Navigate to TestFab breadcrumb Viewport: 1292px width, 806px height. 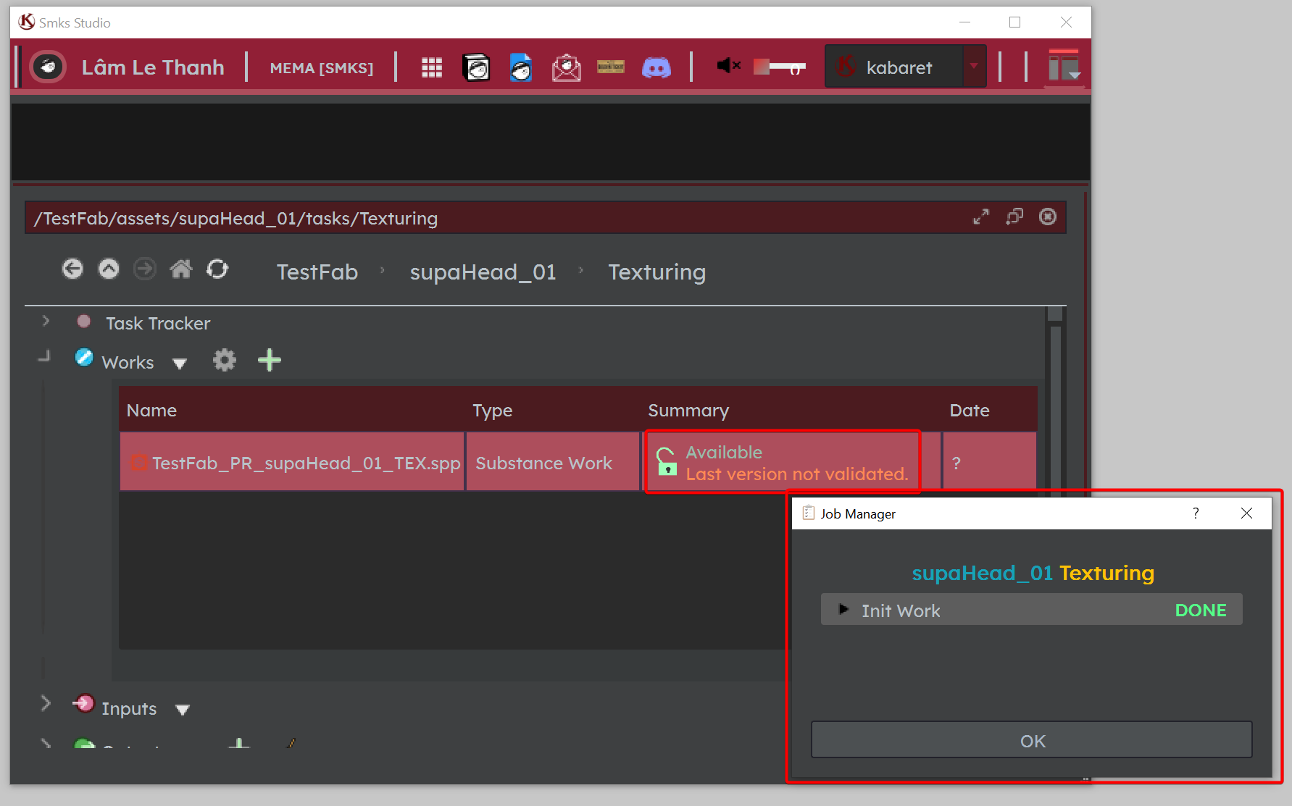coord(317,272)
